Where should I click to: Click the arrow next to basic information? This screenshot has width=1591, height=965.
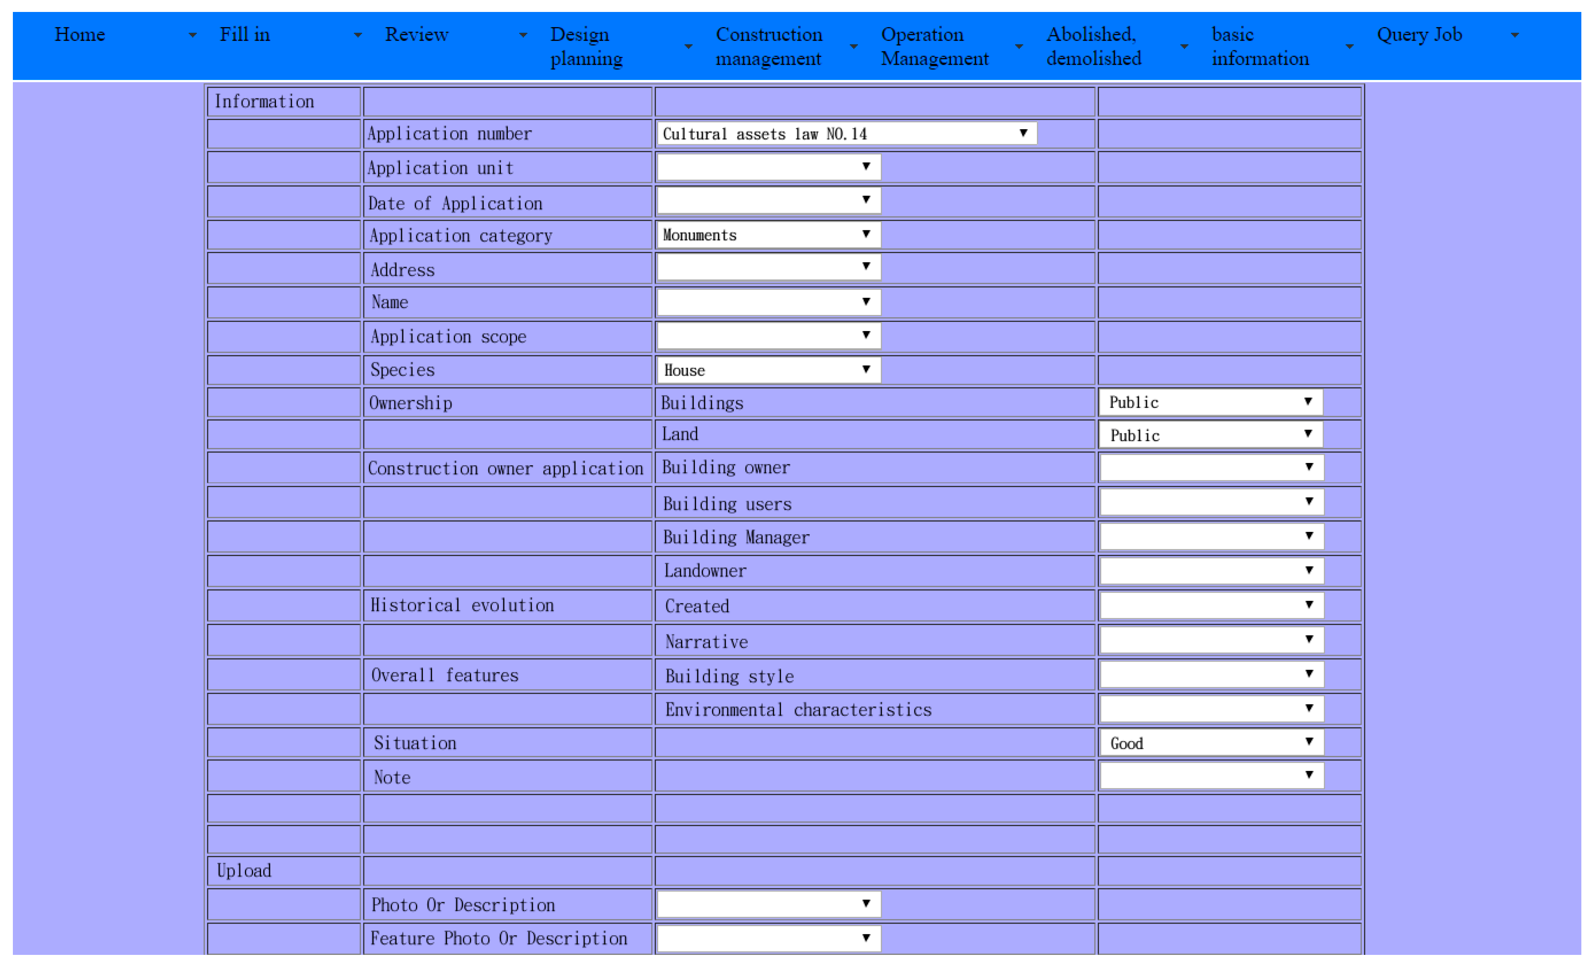click(x=1350, y=46)
